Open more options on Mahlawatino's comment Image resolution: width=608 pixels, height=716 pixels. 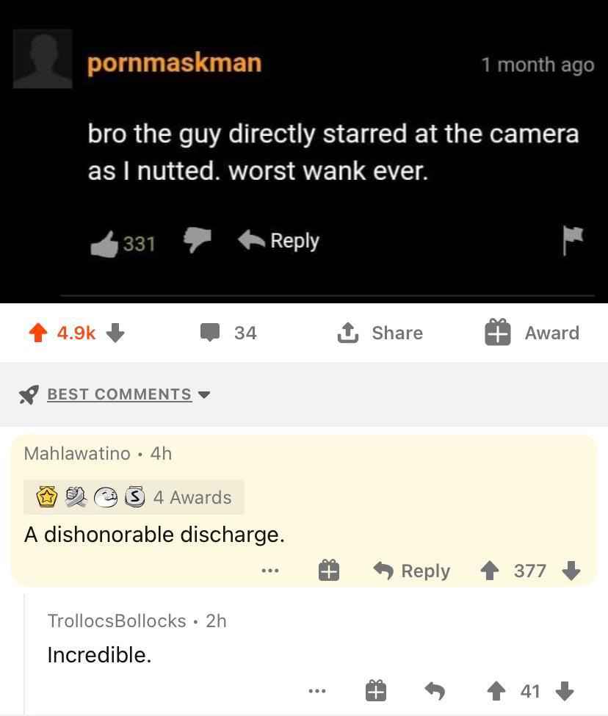pos(270,571)
